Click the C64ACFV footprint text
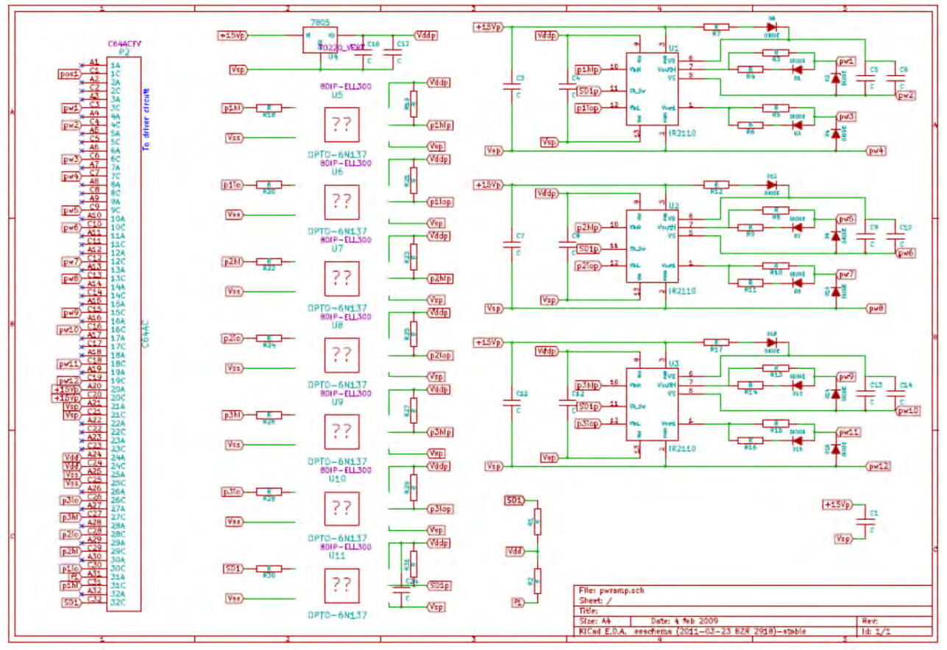 point(123,44)
